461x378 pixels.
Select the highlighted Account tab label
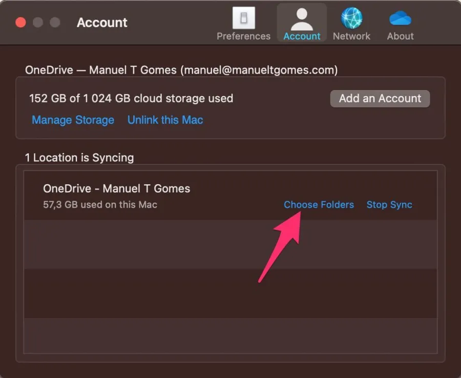tap(302, 36)
